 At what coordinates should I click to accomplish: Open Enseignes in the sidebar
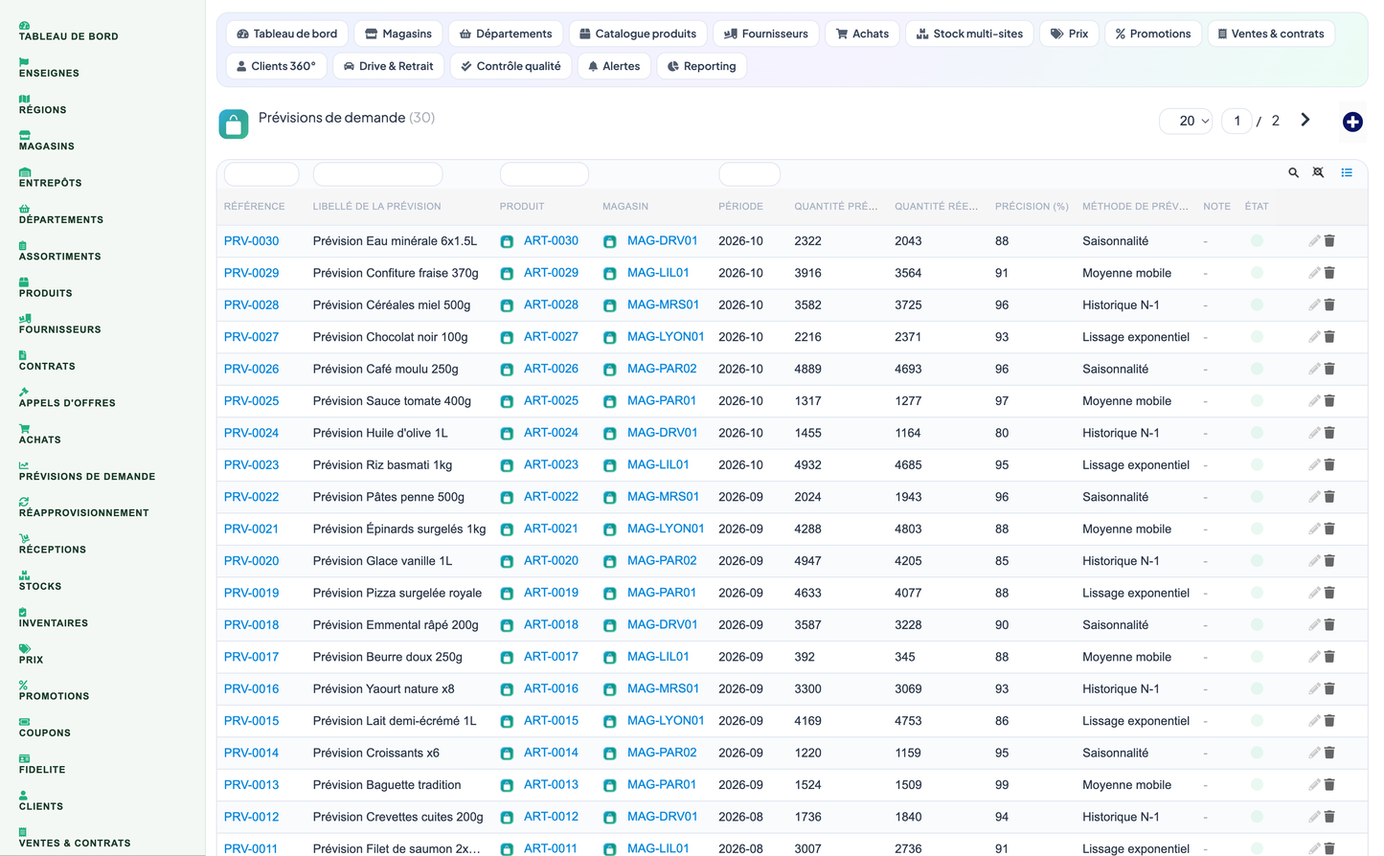click(x=49, y=68)
